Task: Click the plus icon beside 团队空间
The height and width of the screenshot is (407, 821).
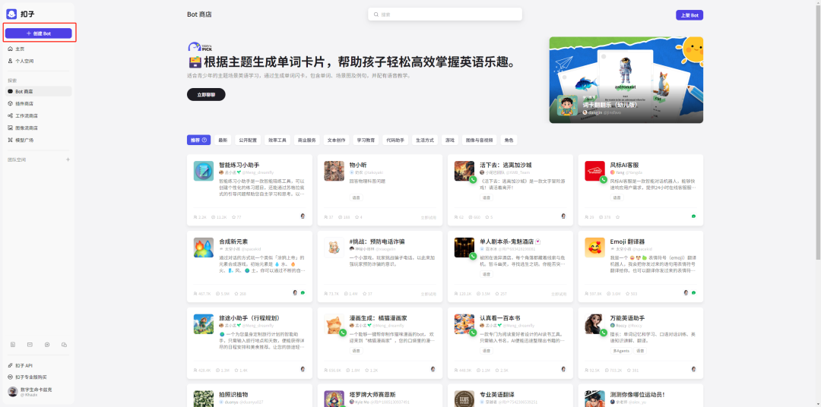Action: tap(68, 159)
